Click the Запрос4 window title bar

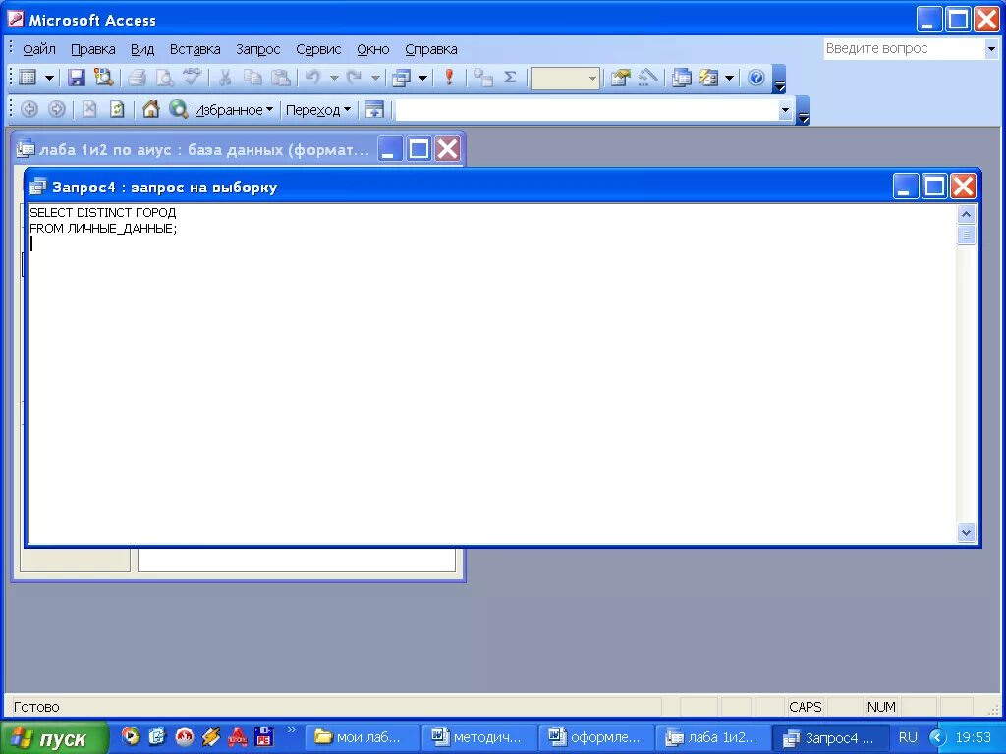(459, 188)
